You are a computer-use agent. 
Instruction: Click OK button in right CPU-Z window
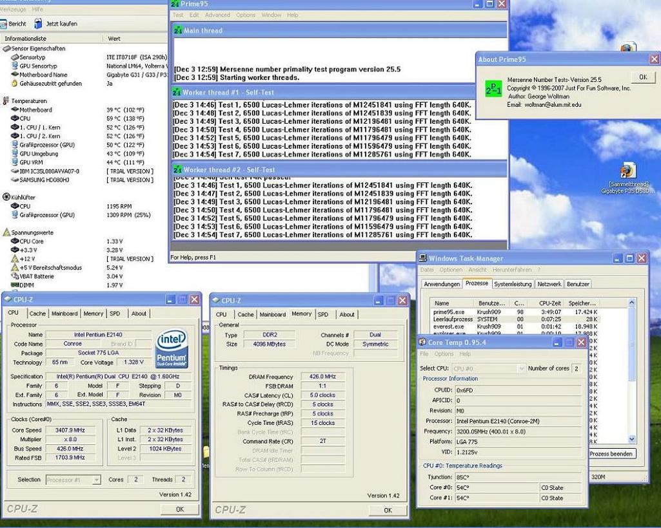pyautogui.click(x=388, y=511)
